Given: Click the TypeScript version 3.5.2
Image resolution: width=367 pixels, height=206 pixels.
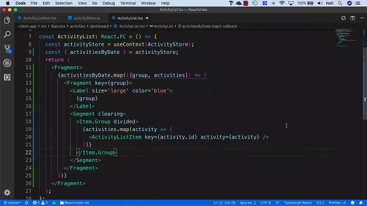Looking at the screenshot, I should pyautogui.click(x=320, y=203).
